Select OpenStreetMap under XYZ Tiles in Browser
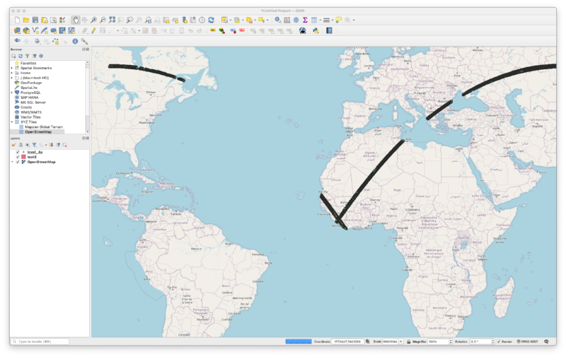 coord(38,132)
